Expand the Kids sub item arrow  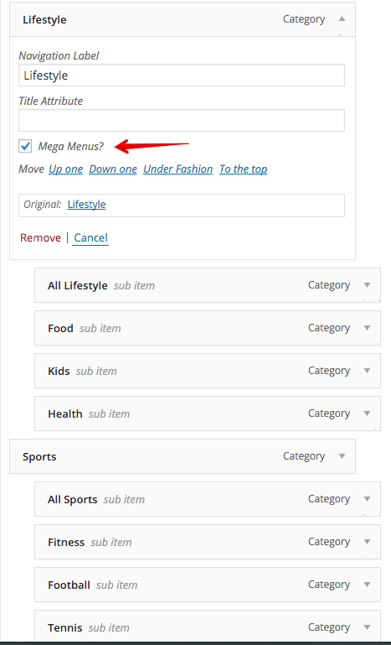pyautogui.click(x=368, y=371)
